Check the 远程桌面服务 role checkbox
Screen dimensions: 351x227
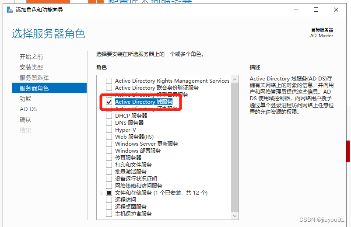[x=109, y=206]
